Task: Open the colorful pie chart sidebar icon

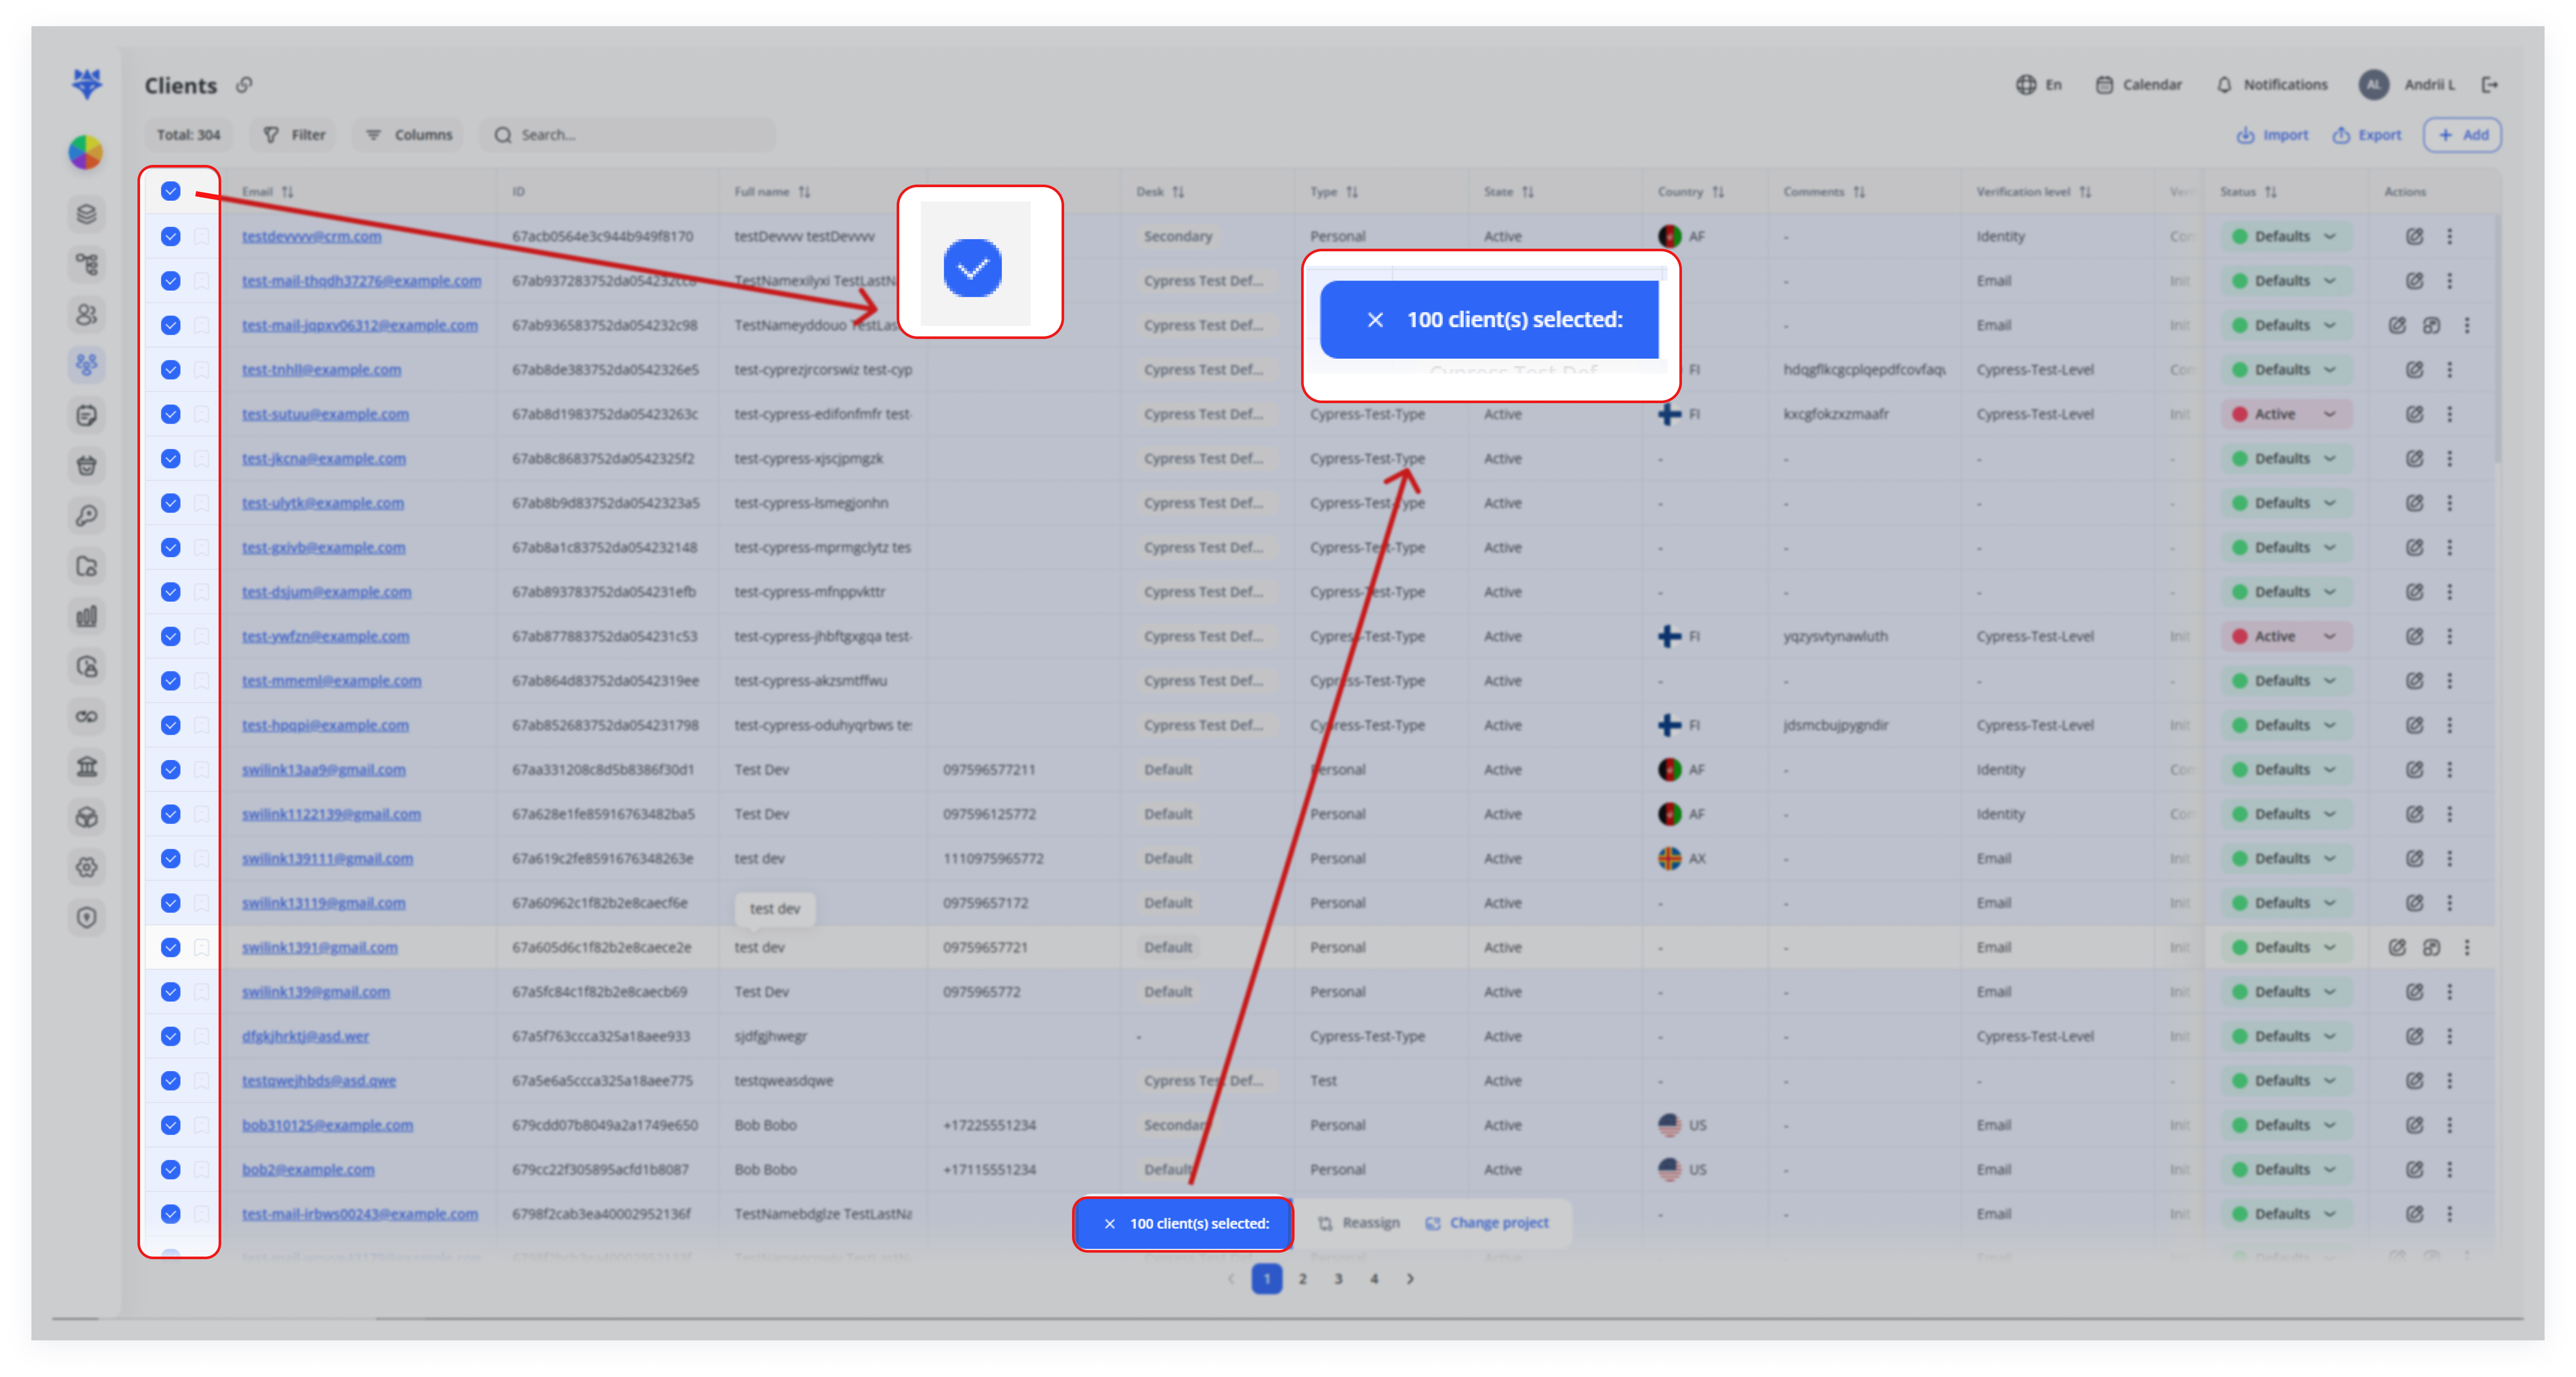Action: click(86, 152)
